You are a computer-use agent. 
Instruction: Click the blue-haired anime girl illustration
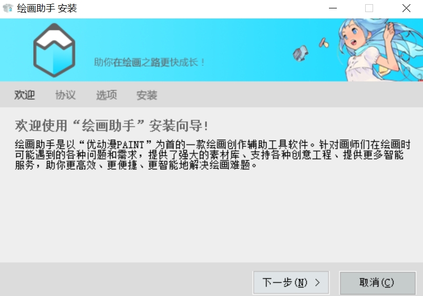380,50
